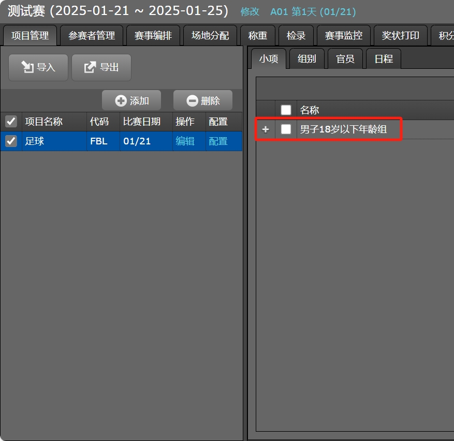
Task: Check the 男子18岁以下年龄组 checkbox
Action: (x=286, y=129)
